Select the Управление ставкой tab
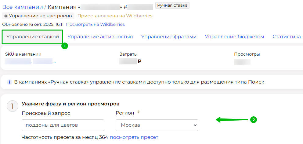 point(33,37)
